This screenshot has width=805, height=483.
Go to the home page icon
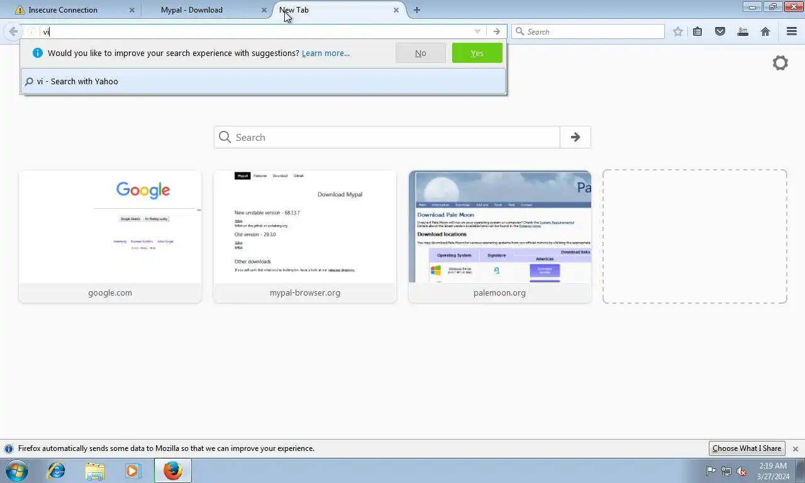click(x=765, y=31)
